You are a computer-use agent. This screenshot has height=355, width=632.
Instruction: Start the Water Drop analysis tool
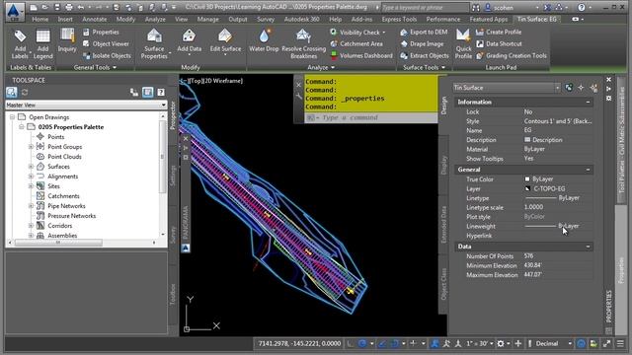(264, 41)
